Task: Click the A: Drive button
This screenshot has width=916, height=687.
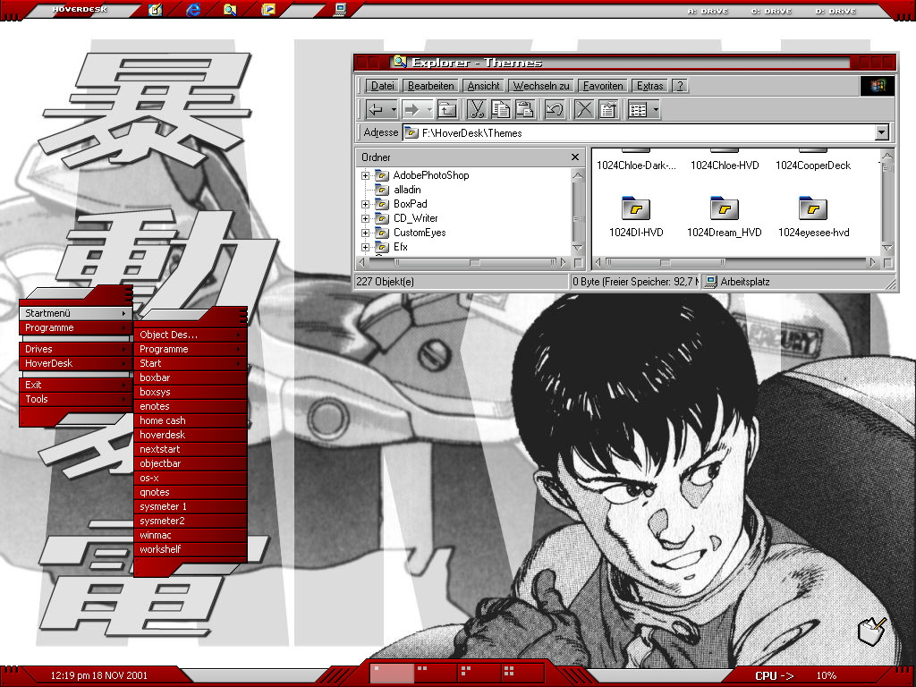Action: coord(708,11)
